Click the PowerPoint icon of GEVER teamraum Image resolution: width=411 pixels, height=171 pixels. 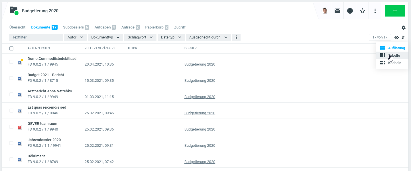20,127
